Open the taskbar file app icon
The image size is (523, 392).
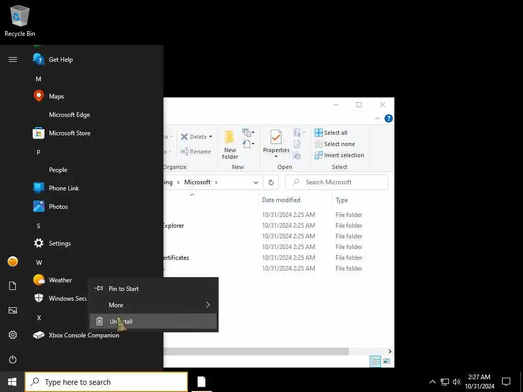[x=201, y=382]
